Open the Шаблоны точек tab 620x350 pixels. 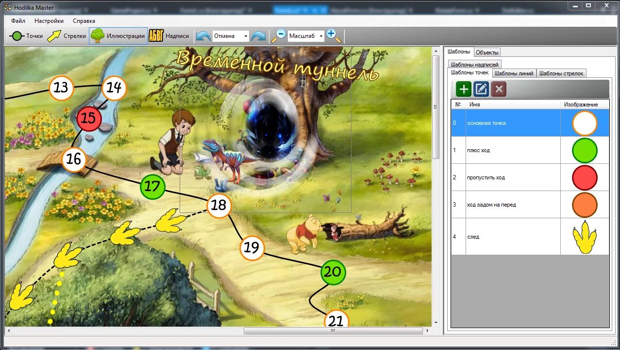click(469, 72)
